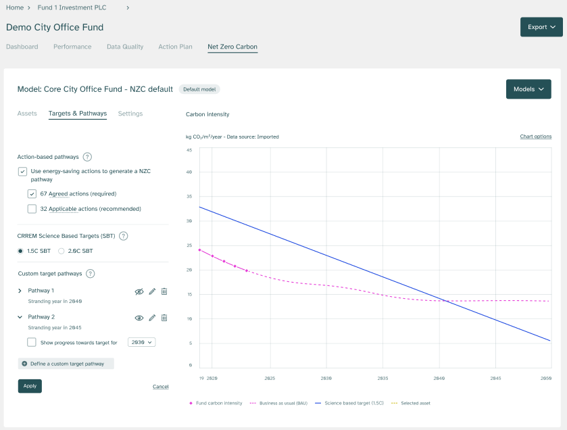This screenshot has height=430, width=567.
Task: Select the 2.0C SBT radio option
Action: [x=61, y=251]
